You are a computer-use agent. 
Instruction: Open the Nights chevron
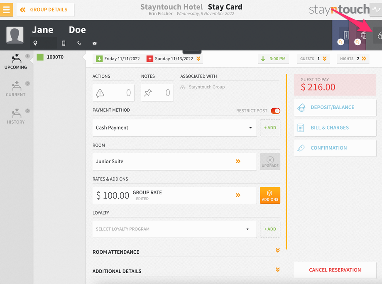pyautogui.click(x=364, y=59)
